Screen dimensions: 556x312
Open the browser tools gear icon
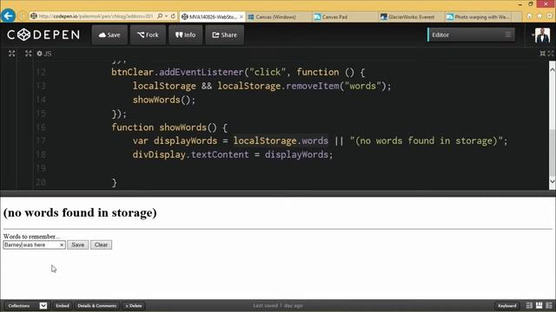[550, 16]
